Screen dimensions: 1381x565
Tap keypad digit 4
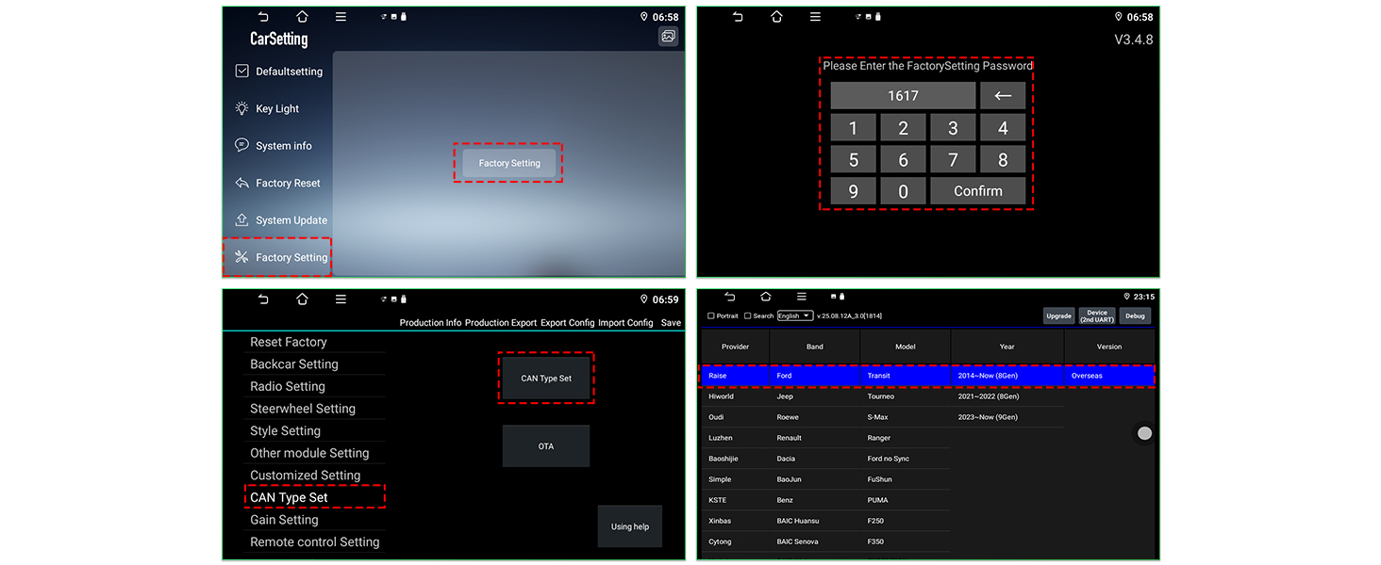[1003, 128]
